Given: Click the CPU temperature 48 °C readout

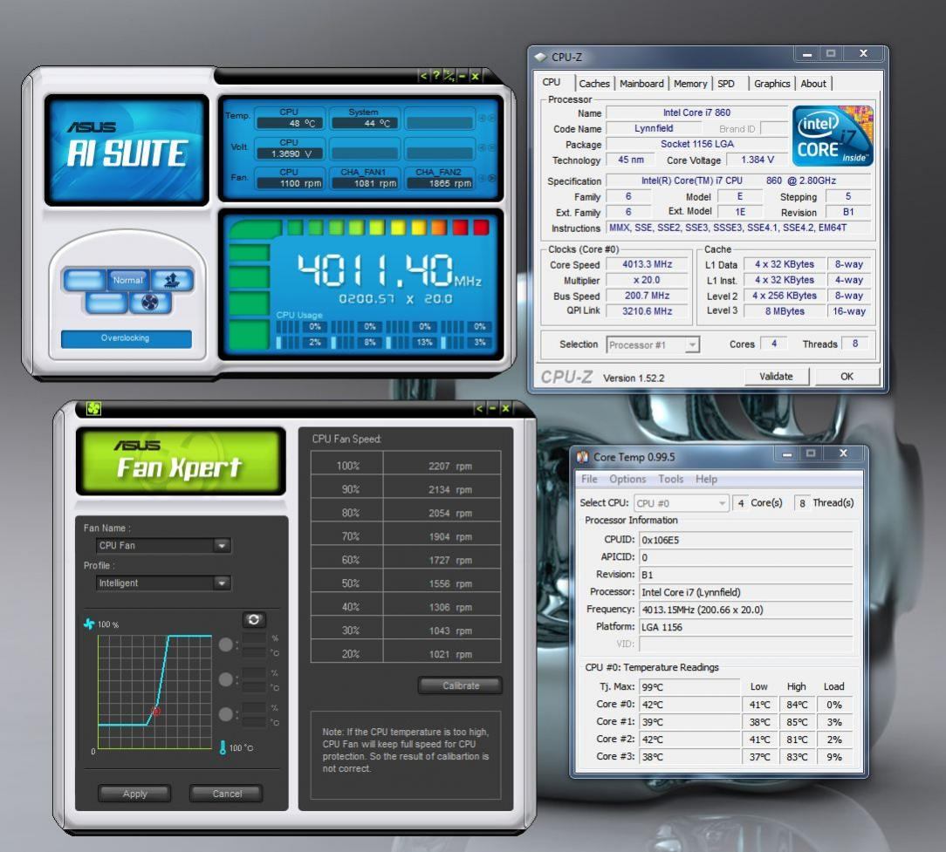Looking at the screenshot, I should [291, 123].
